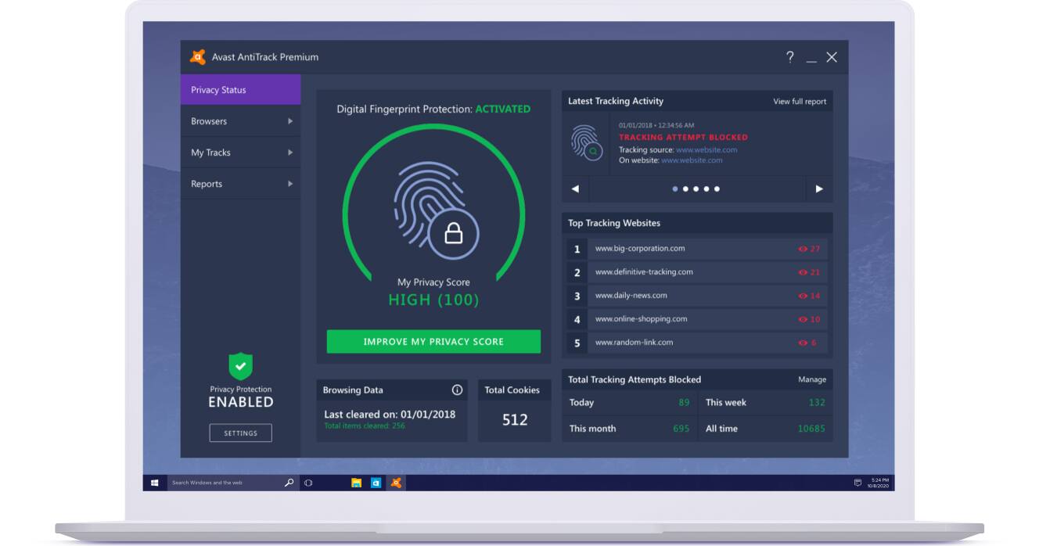The image size is (1039, 546).
Task: Open help with the question mark icon
Action: point(790,57)
